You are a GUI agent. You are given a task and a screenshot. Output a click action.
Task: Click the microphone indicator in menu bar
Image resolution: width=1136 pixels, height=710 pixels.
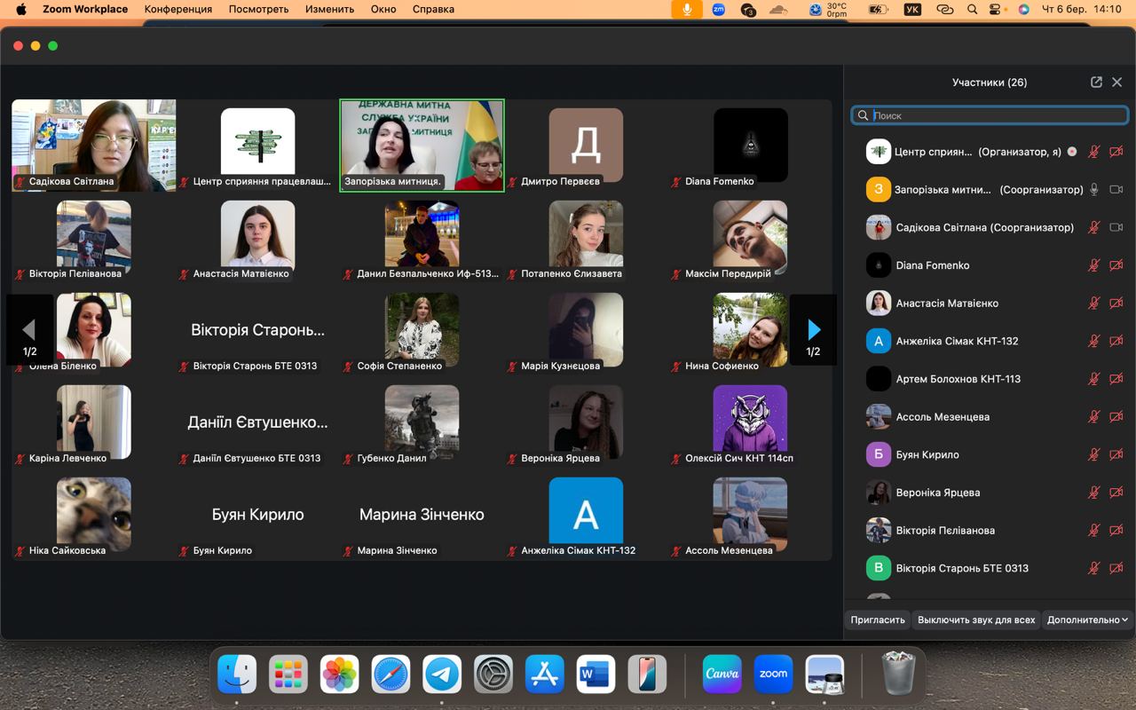pyautogui.click(x=686, y=9)
